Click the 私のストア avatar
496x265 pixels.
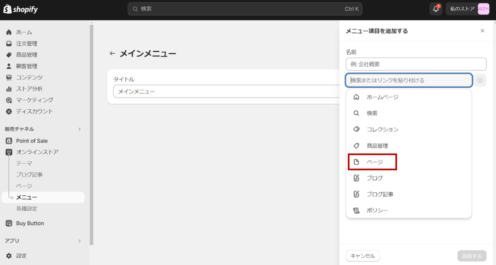pyautogui.click(x=484, y=9)
